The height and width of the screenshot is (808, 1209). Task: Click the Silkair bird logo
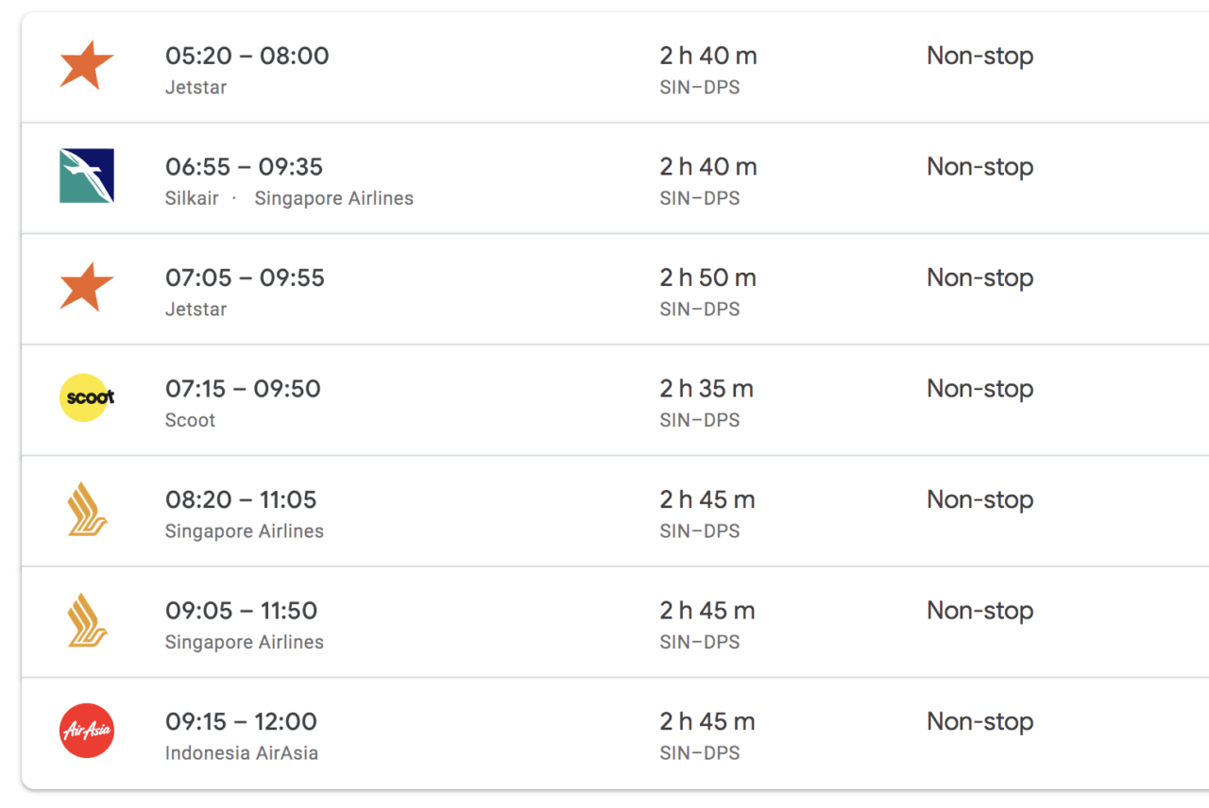[86, 176]
